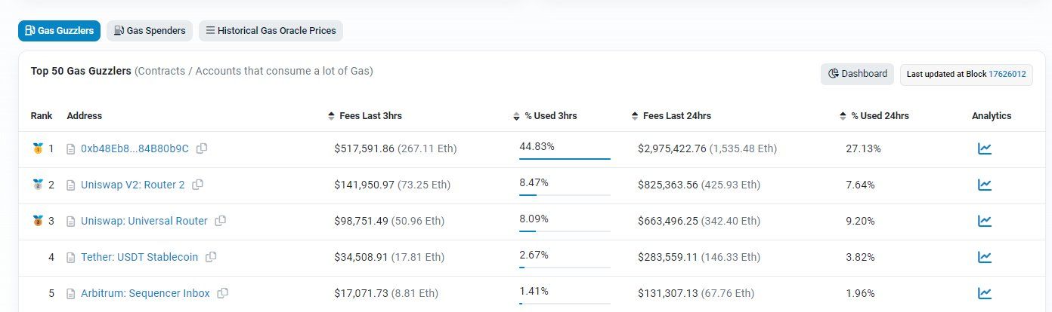Copy Tether: USDT Stablecoin address
The image size is (1052, 312).
click(x=212, y=257)
